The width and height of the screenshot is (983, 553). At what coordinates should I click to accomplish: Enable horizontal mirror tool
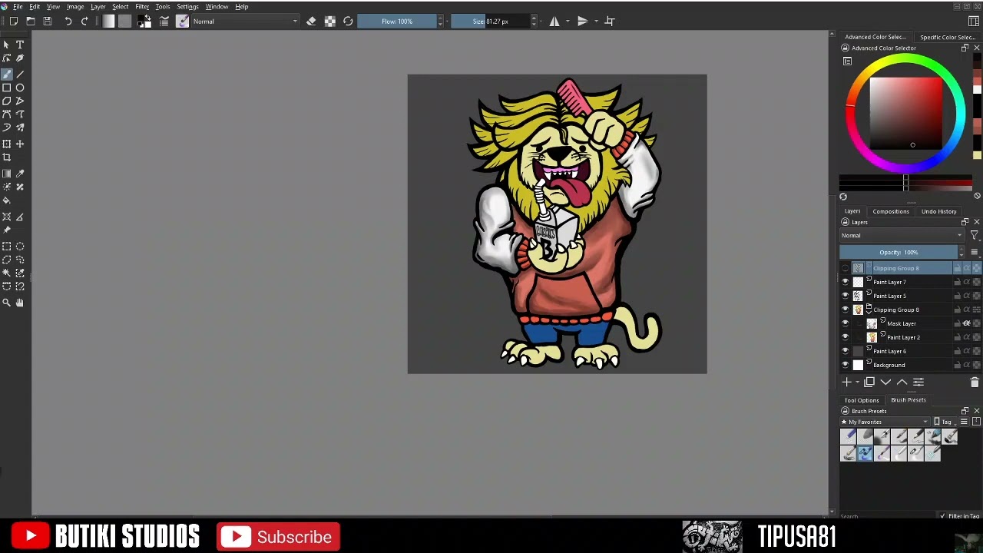pos(554,22)
